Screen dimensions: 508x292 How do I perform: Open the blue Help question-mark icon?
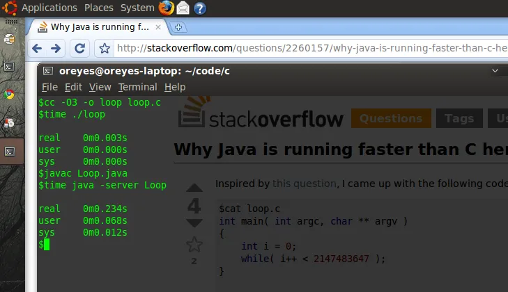[x=200, y=8]
